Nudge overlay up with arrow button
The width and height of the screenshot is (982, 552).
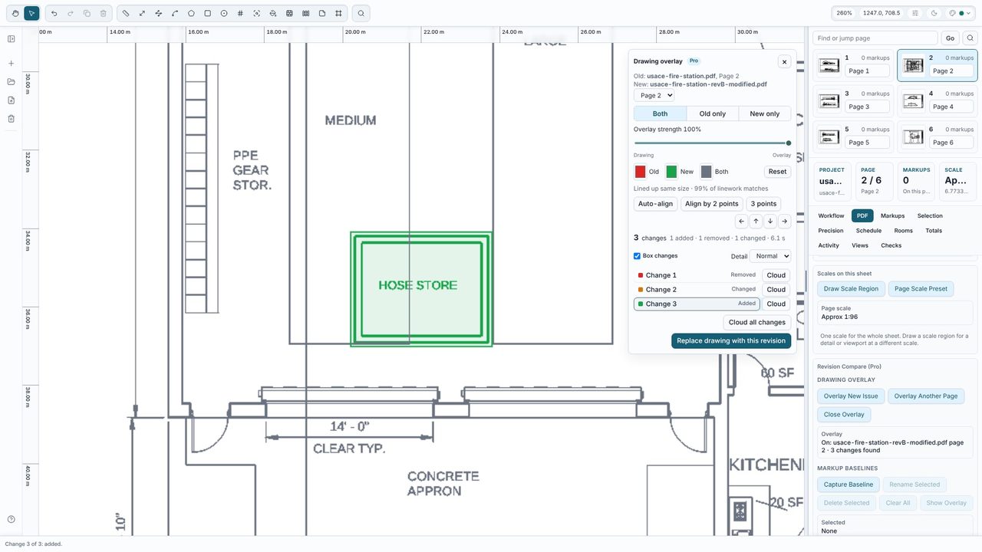[756, 222]
